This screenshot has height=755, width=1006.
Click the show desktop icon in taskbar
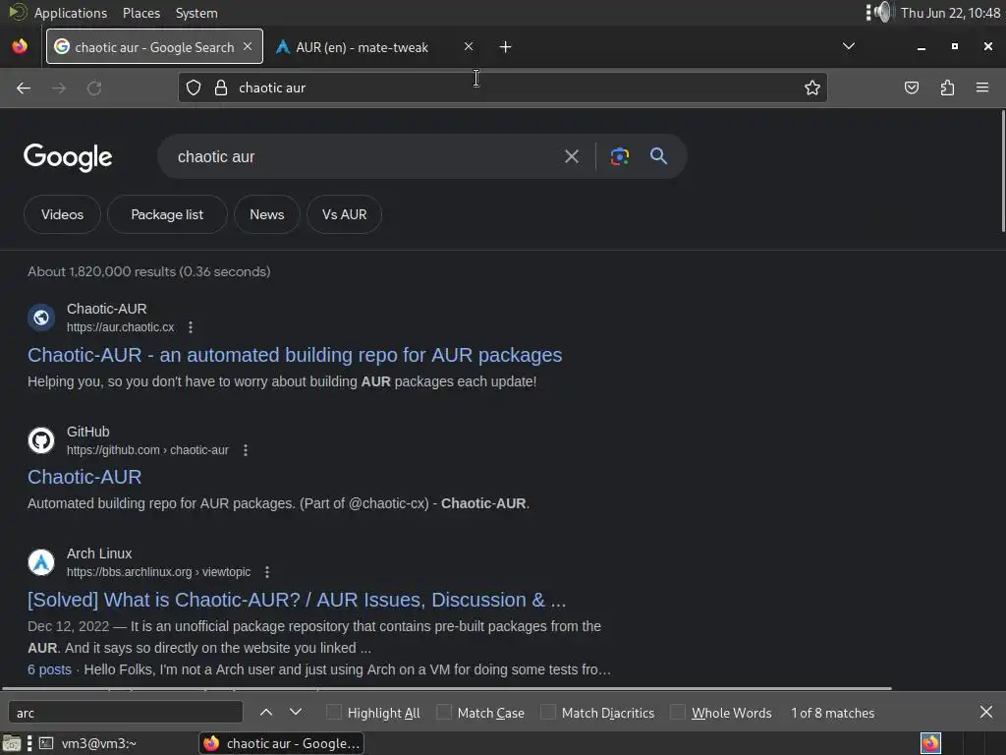(12, 743)
